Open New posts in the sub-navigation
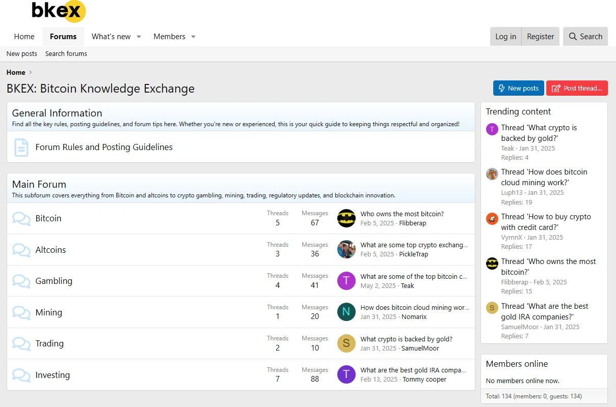This screenshot has height=407, width=616. [22, 53]
